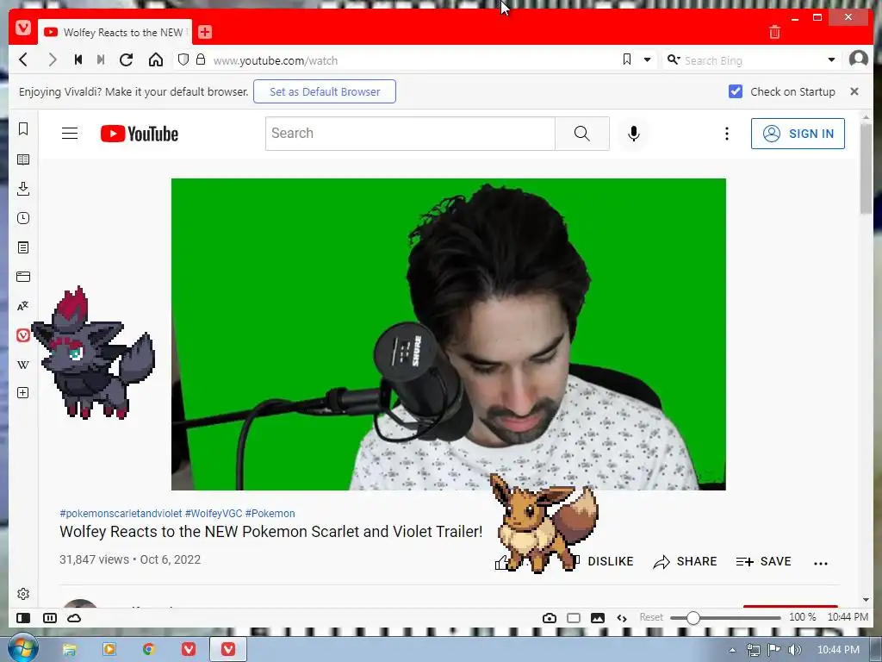Uncheck the Check on Startup checkbox
The image size is (882, 662).
[736, 91]
